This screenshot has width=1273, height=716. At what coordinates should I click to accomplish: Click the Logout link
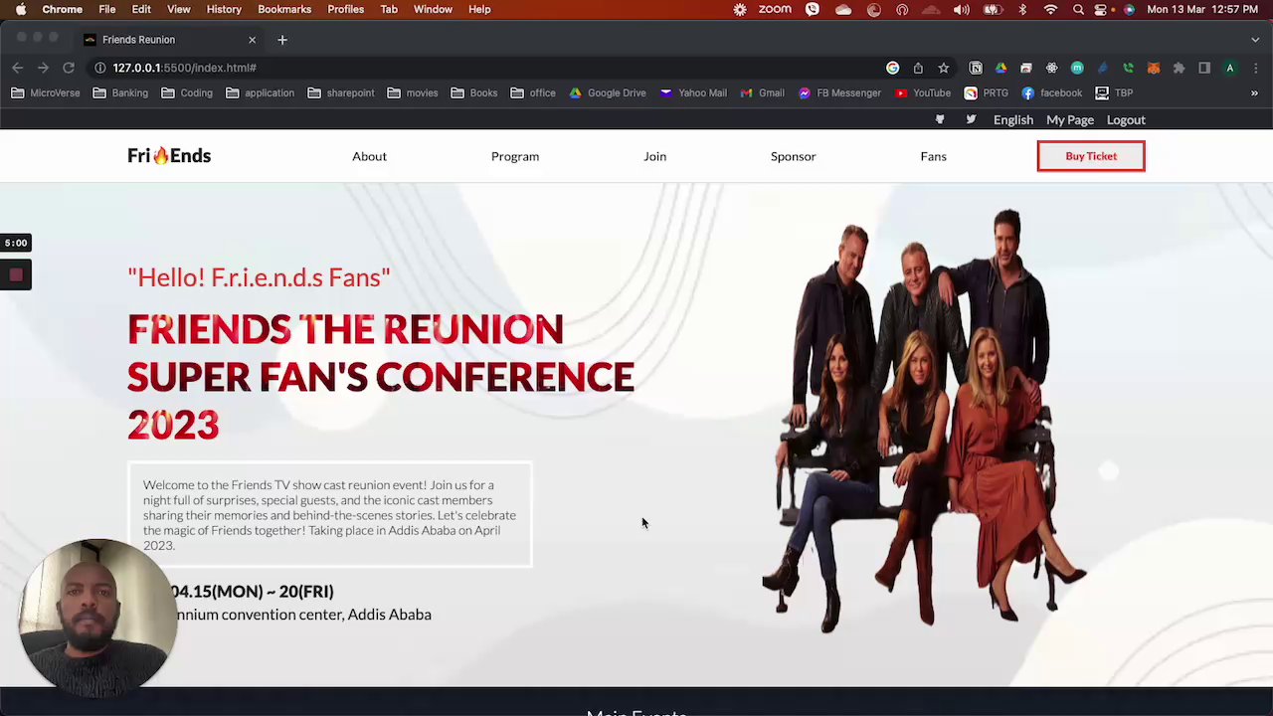pyautogui.click(x=1126, y=119)
